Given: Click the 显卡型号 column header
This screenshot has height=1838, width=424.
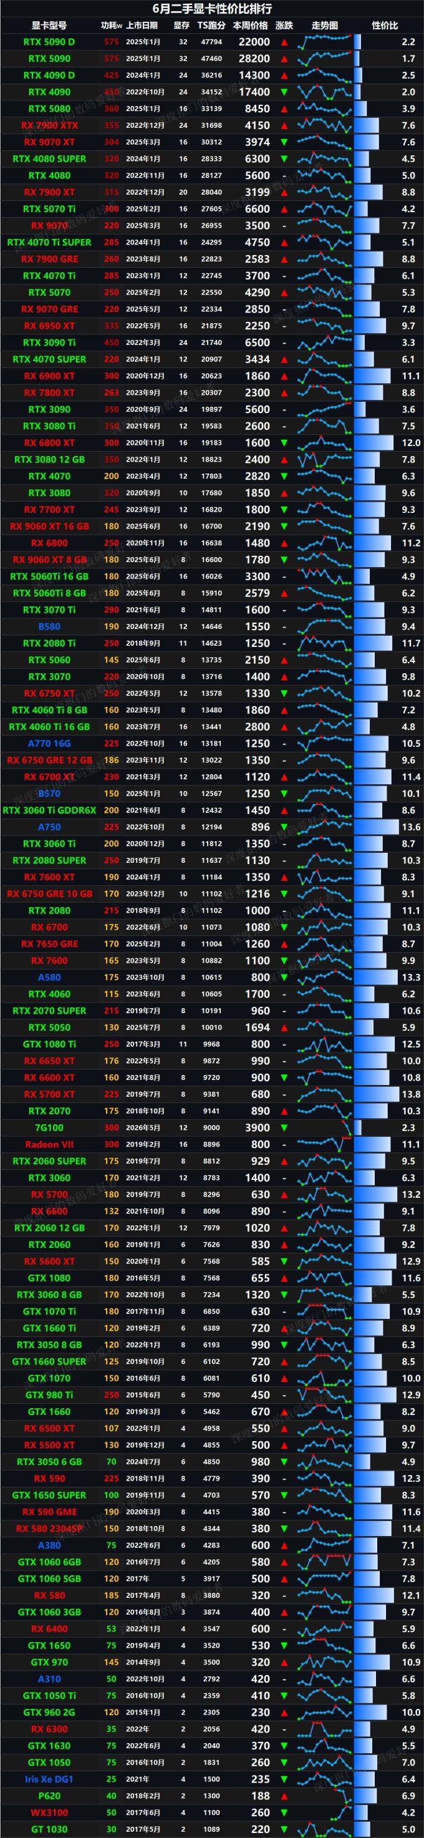Looking at the screenshot, I should pyautogui.click(x=49, y=26).
